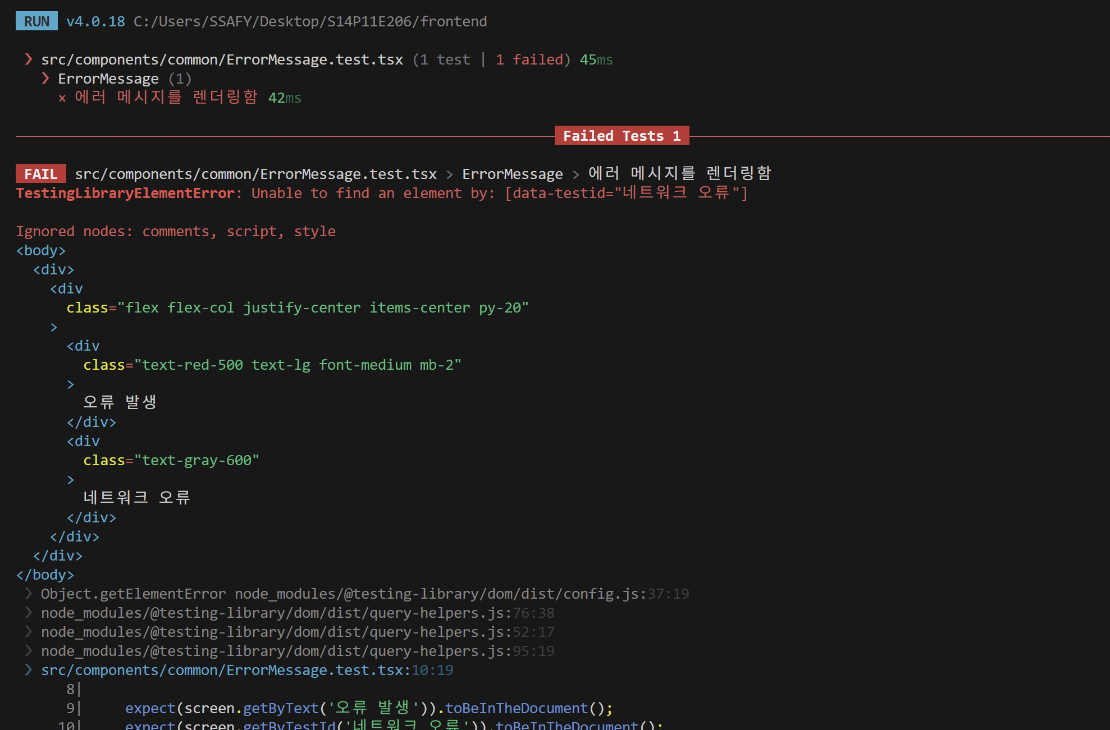The width and height of the screenshot is (1110, 730).
Task: Click the TestingLibraryElementError error label
Action: point(125,193)
